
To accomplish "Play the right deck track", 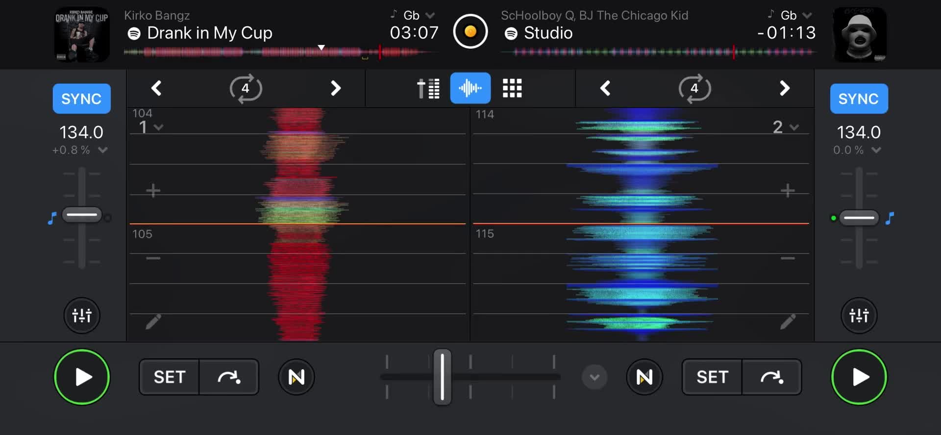I will [x=859, y=377].
